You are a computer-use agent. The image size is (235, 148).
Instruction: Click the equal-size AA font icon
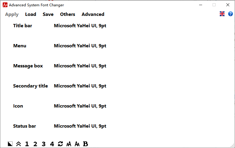[69, 144]
